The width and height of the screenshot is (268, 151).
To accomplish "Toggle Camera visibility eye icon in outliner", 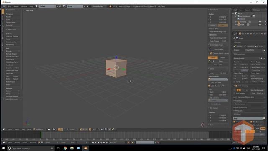I will coord(260,22).
